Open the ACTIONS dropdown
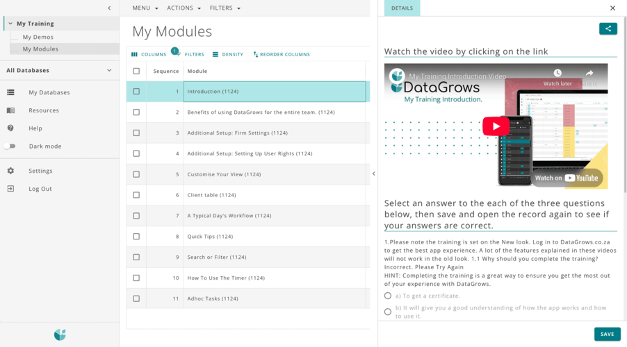This screenshot has width=627, height=347. (184, 8)
